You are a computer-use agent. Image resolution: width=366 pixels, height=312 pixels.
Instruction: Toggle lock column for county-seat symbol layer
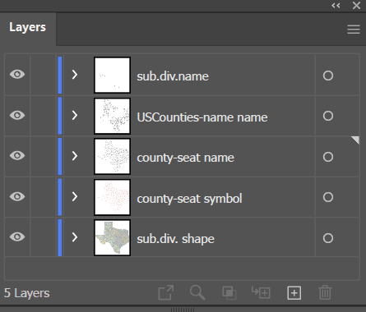click(43, 197)
